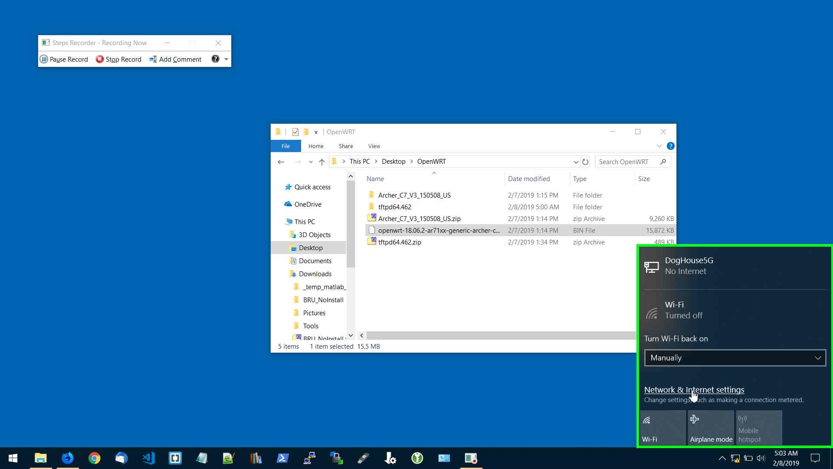Click the horizontal scrollbar in the file list

pyautogui.click(x=499, y=335)
